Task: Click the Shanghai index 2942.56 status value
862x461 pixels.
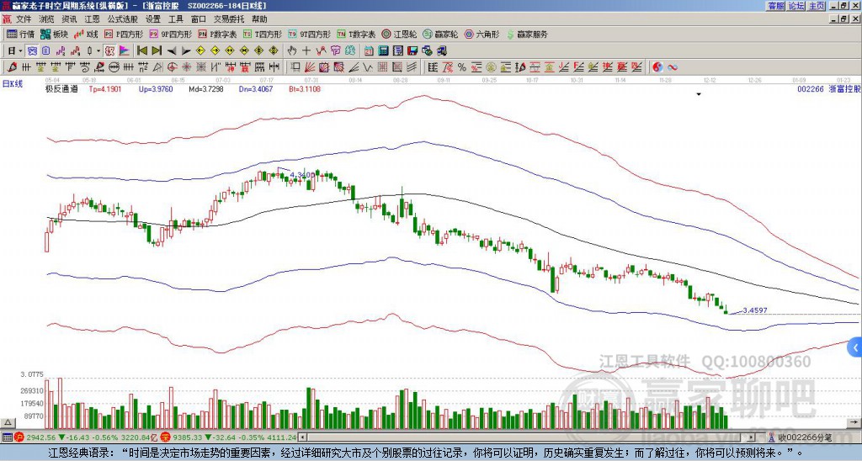Action: point(40,437)
